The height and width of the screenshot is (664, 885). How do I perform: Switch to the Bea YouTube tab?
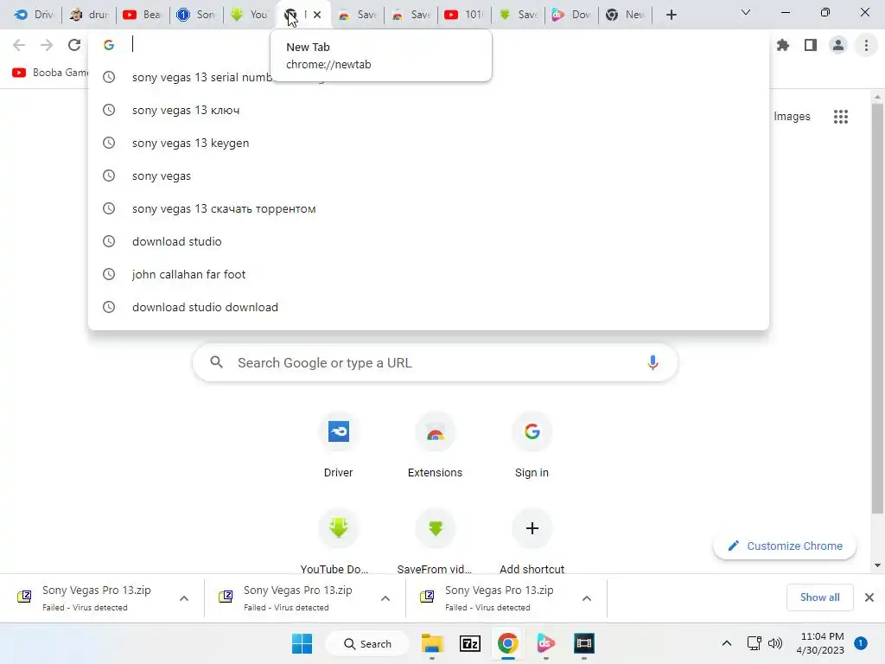143,15
